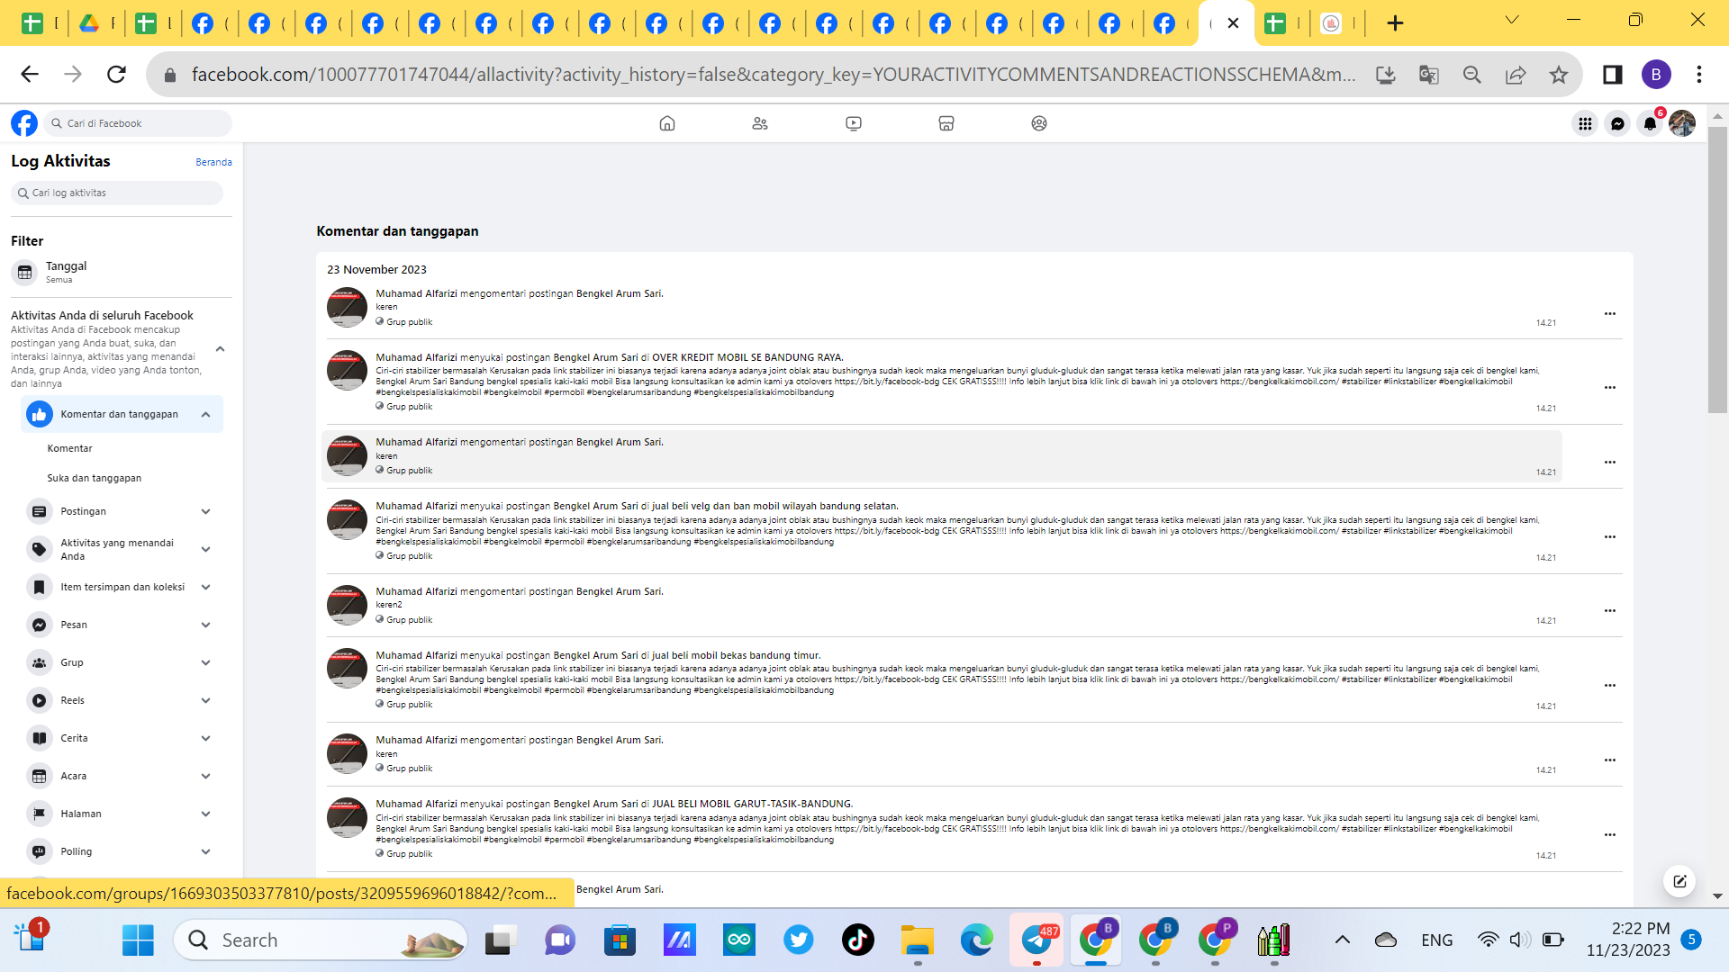
Task: Click the Google Translate icon in address bar
Action: tap(1429, 75)
